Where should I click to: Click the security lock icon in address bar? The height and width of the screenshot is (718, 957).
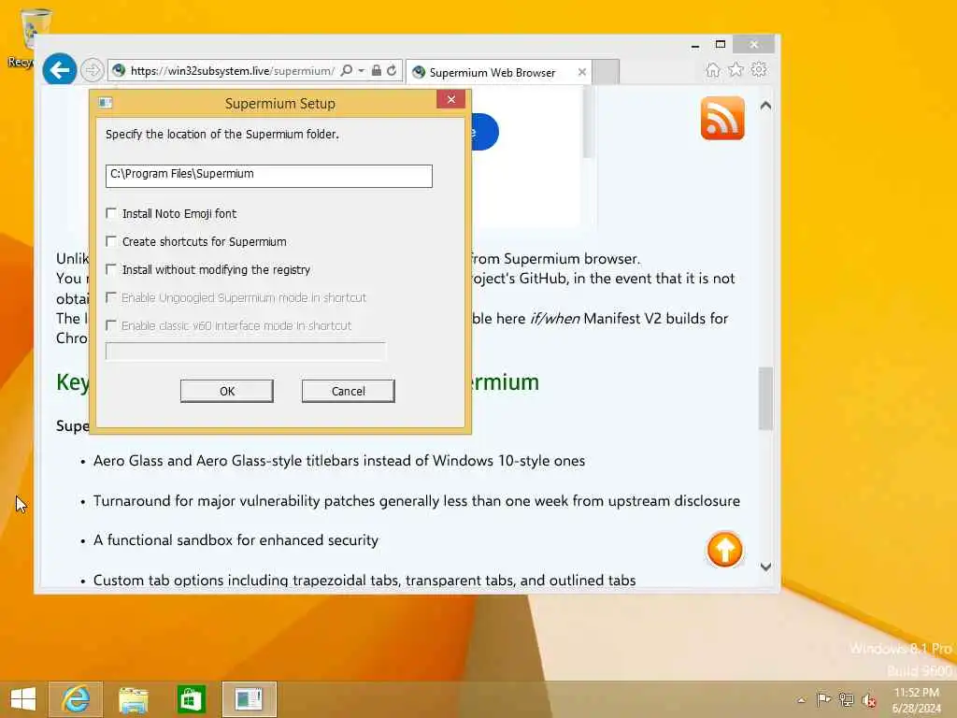[x=377, y=71]
